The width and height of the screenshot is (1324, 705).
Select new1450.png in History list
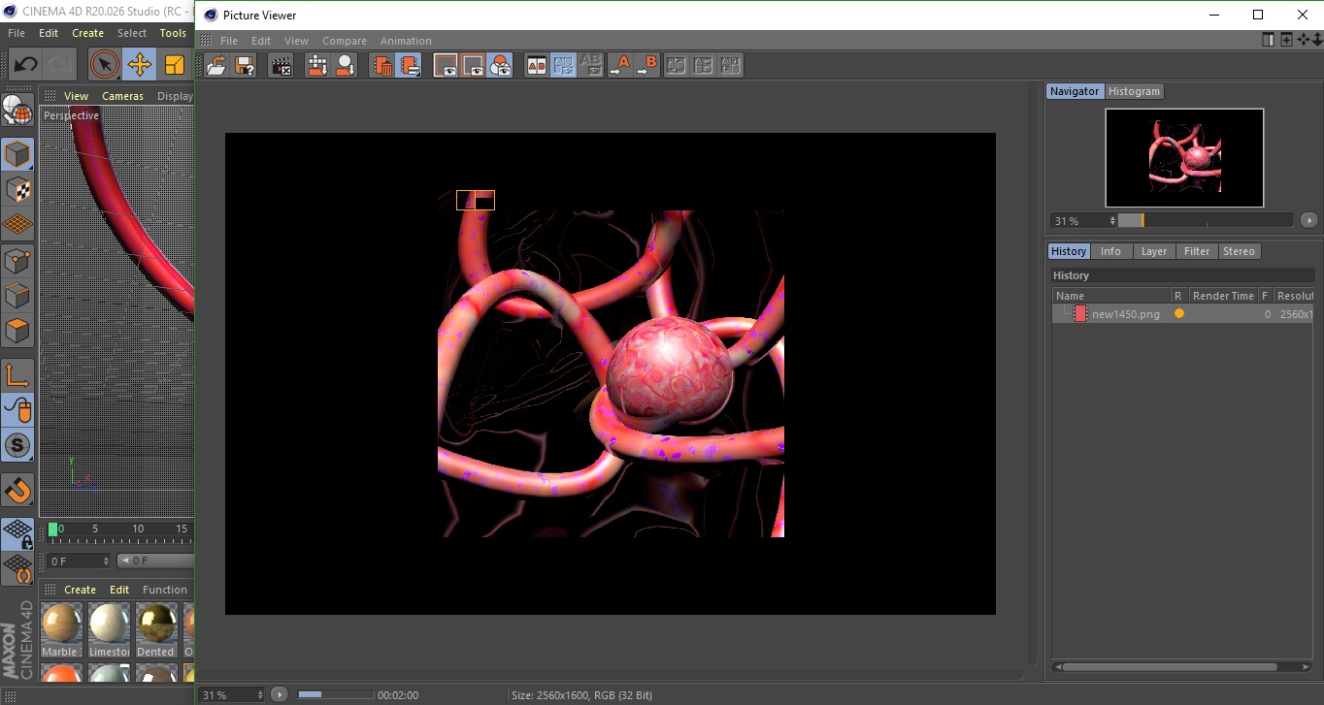point(1125,314)
